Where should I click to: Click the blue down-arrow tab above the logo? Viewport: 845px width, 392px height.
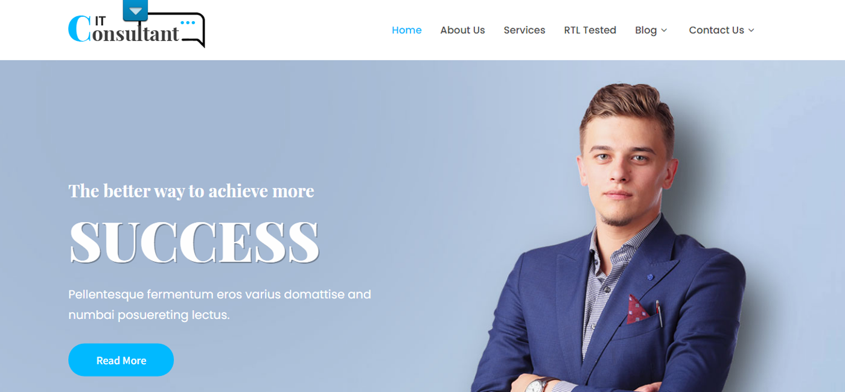pyautogui.click(x=135, y=10)
